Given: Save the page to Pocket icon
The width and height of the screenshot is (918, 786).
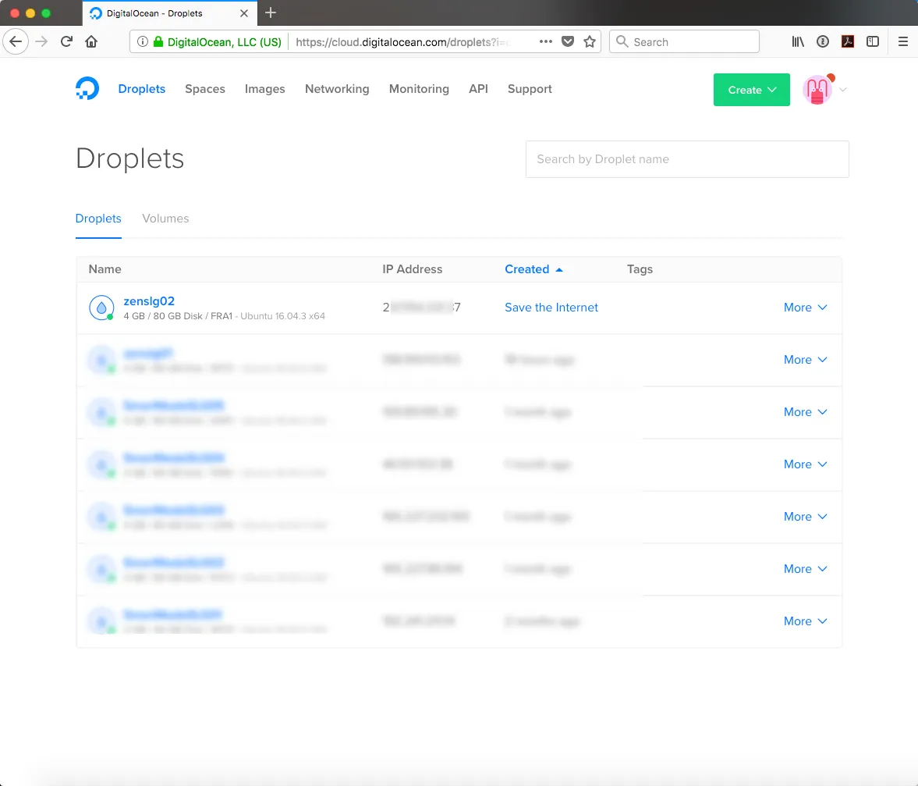Looking at the screenshot, I should (568, 41).
